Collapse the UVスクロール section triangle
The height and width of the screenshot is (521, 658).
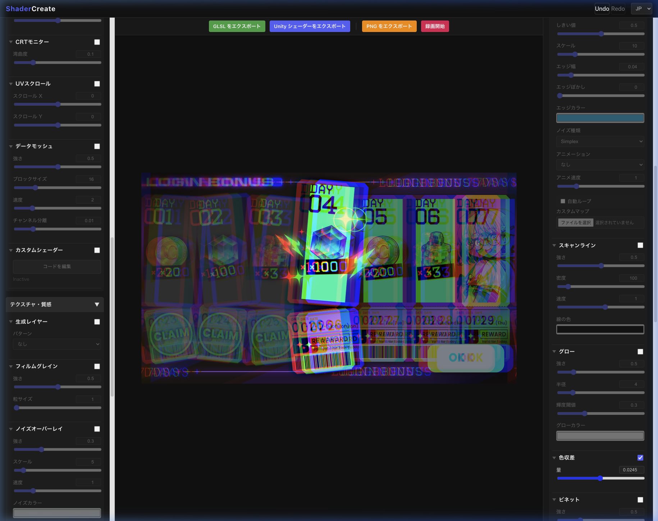[11, 84]
